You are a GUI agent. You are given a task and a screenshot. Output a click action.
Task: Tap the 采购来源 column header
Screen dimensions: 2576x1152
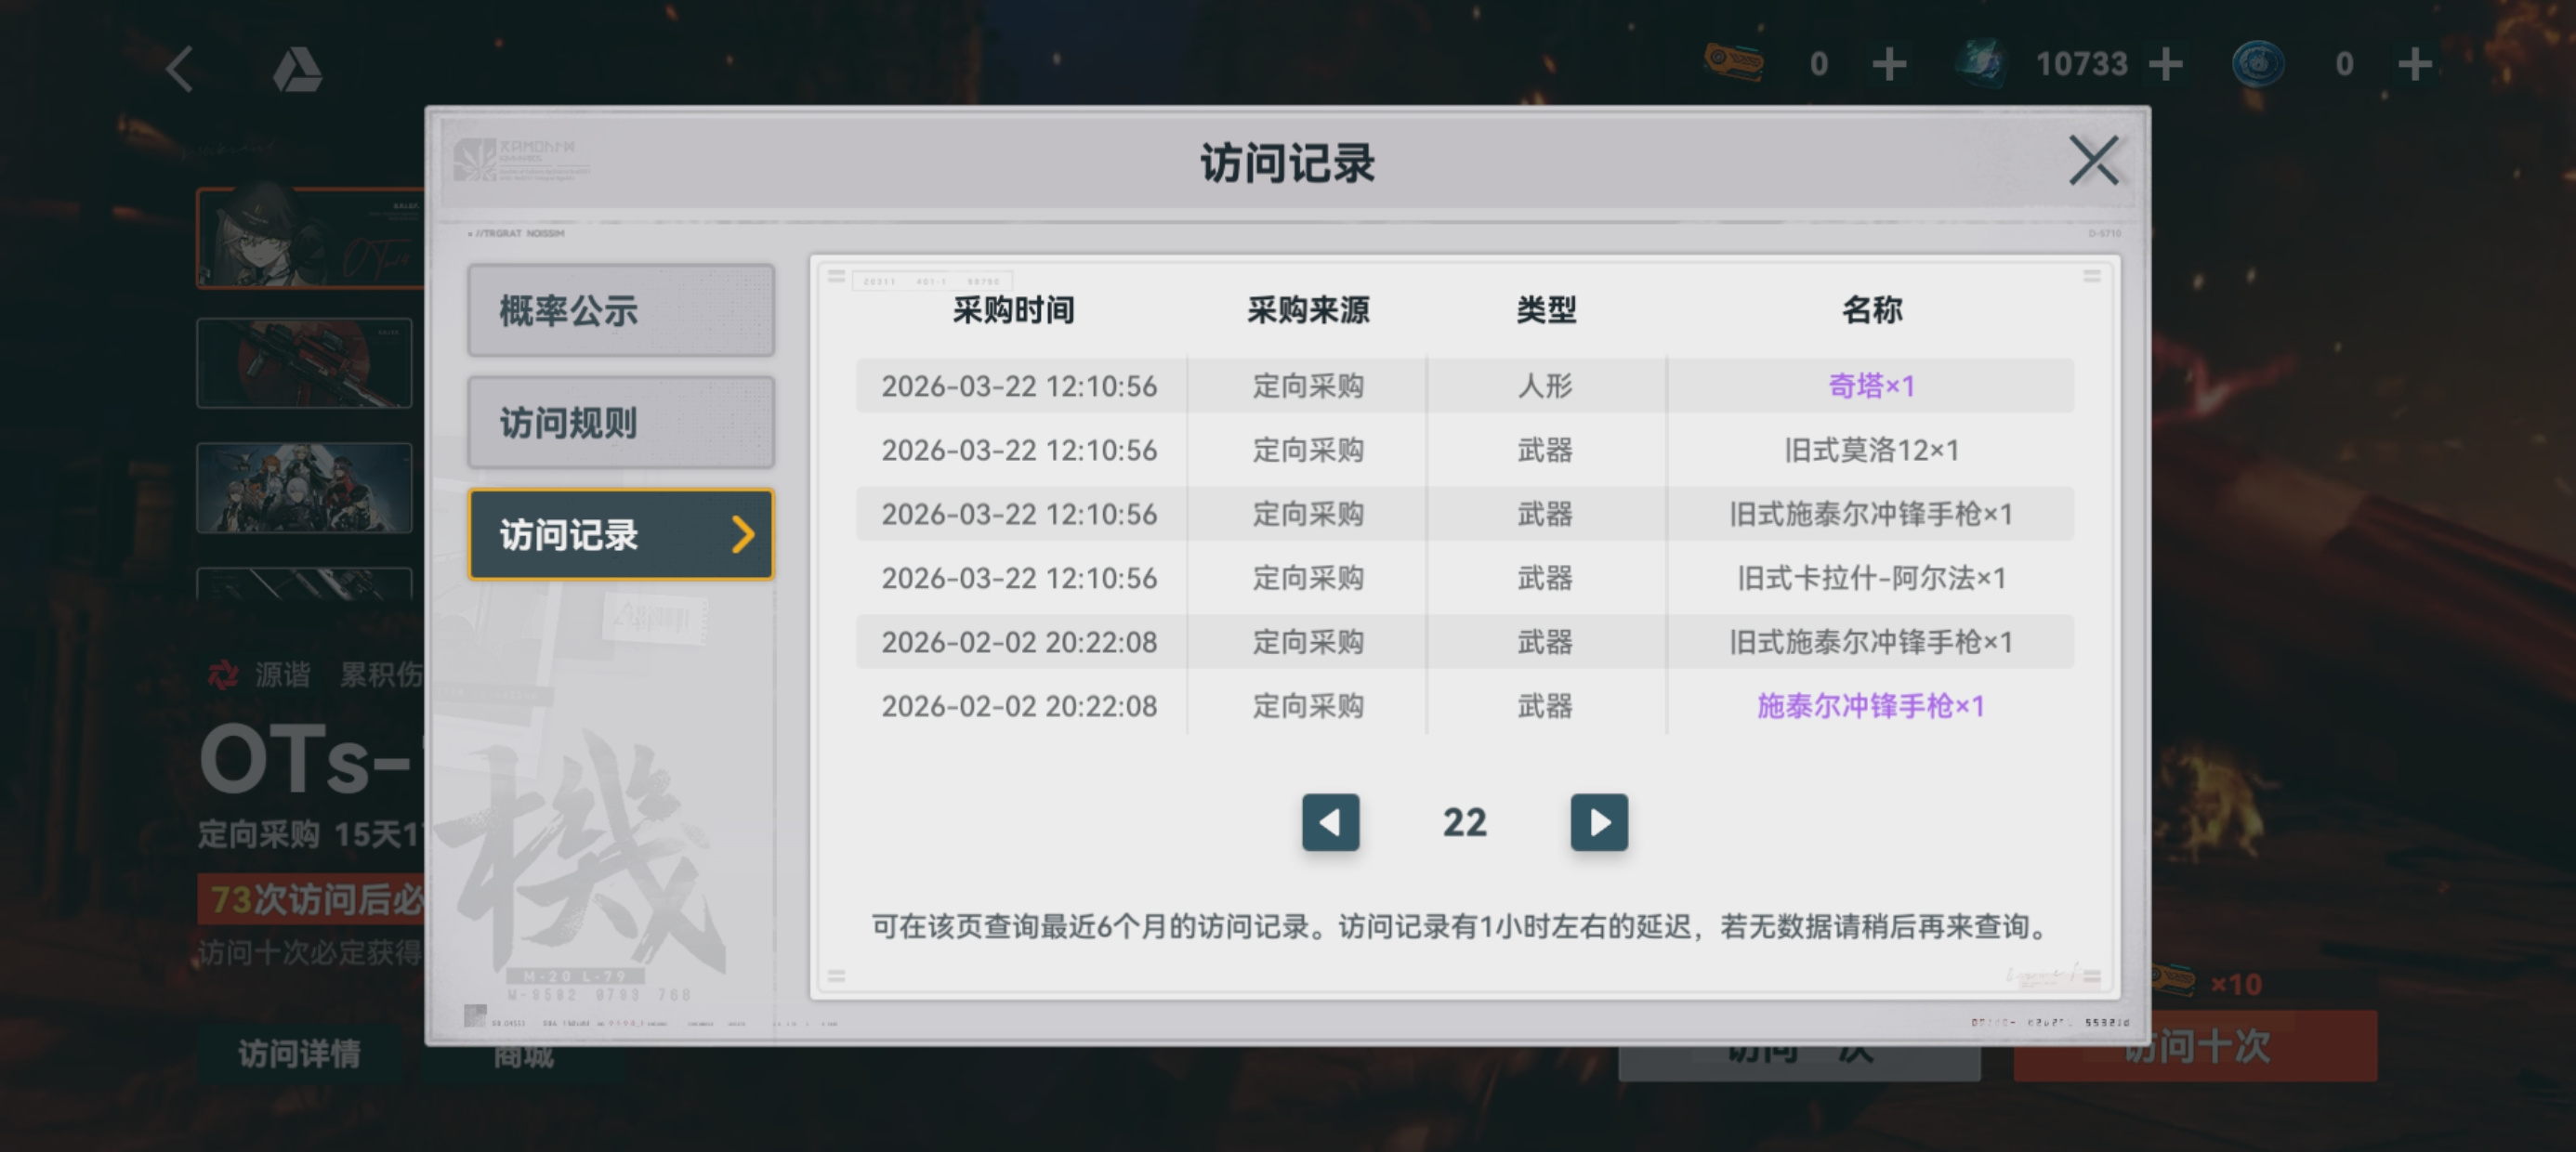[1308, 310]
